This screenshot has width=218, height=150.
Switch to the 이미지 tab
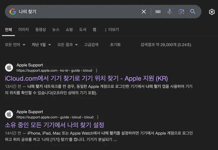tap(24, 30)
